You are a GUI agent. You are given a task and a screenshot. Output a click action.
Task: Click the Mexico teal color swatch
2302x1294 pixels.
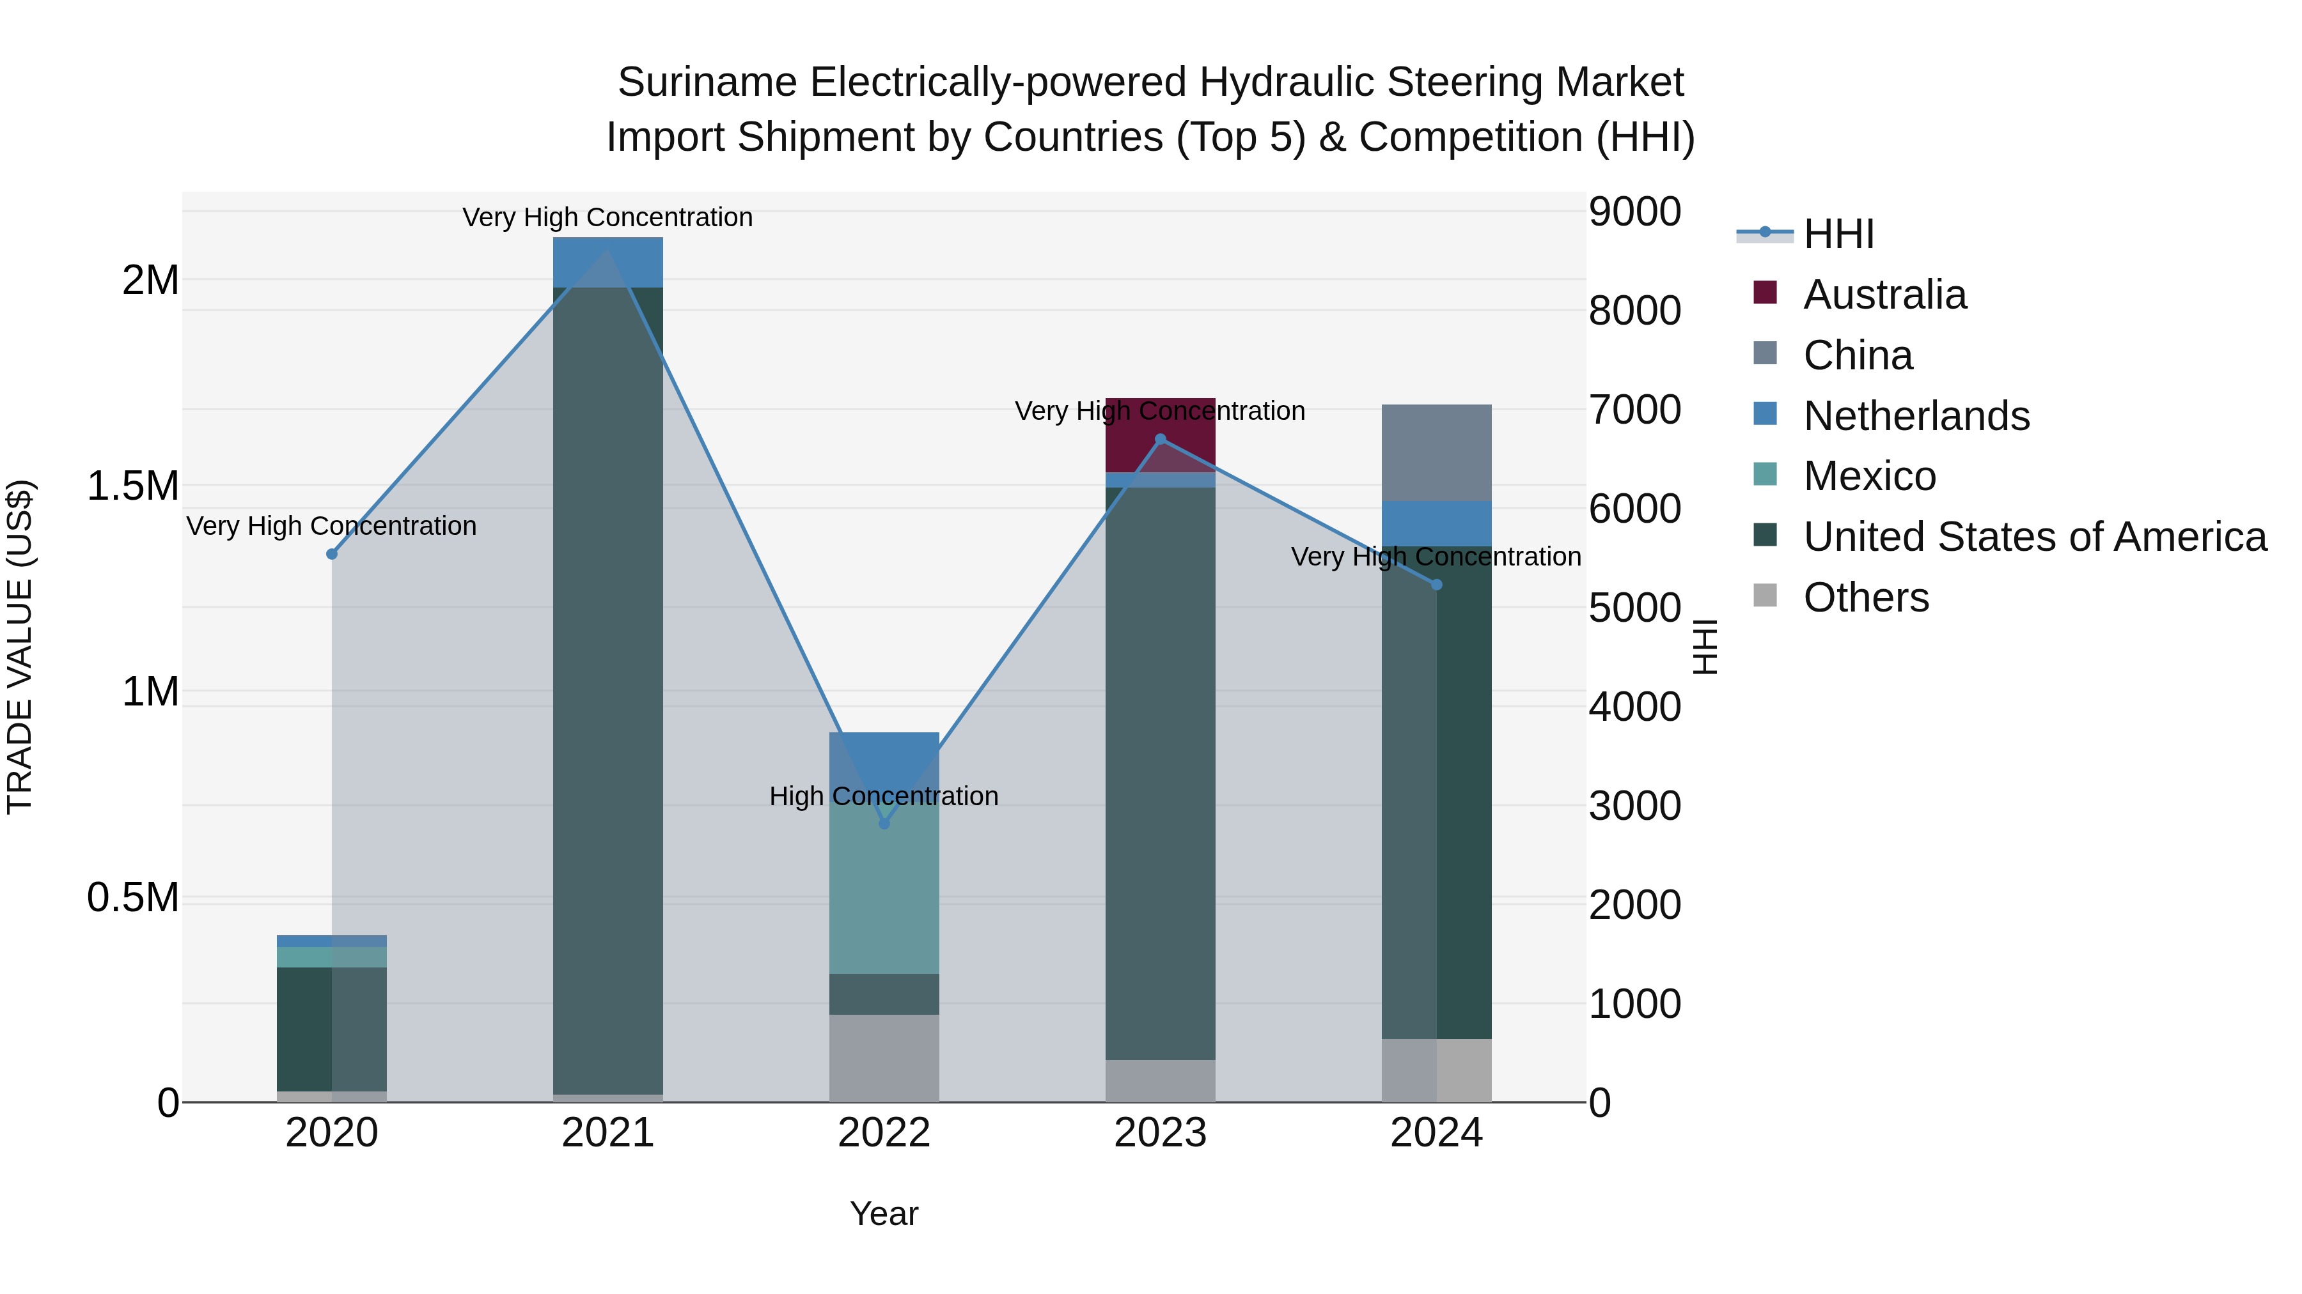1765,474
